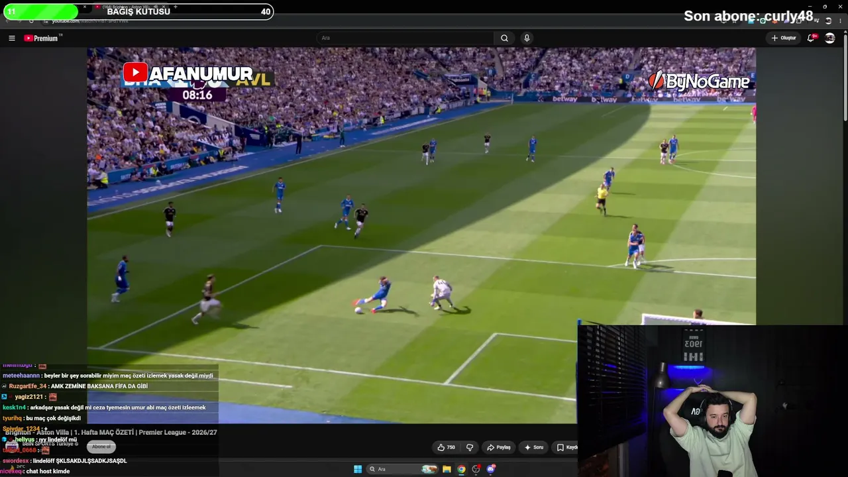Viewport: 848px width, 477px height.
Task: Start voice search with the microphone
Action: click(x=527, y=38)
